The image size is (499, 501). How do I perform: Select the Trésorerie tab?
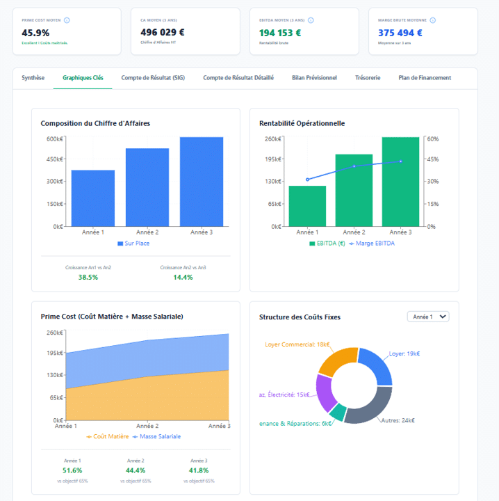368,78
